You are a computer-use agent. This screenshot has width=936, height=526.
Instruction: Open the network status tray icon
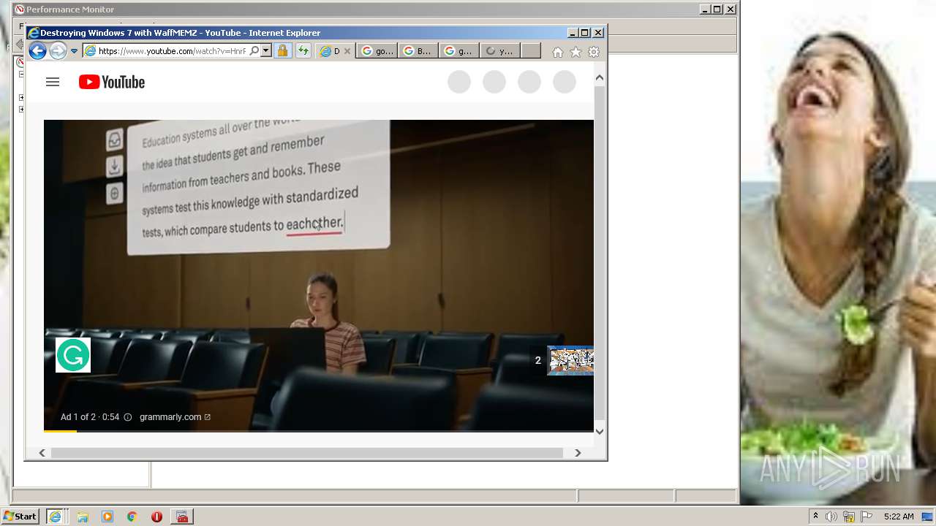tap(849, 517)
